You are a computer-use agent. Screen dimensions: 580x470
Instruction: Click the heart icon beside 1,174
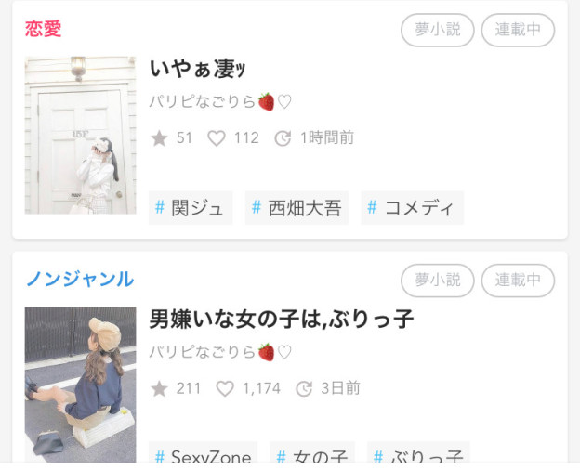coord(225,388)
